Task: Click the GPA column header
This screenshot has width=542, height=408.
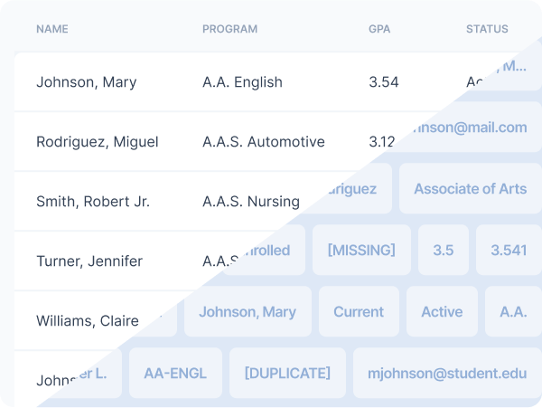Action: [379, 29]
